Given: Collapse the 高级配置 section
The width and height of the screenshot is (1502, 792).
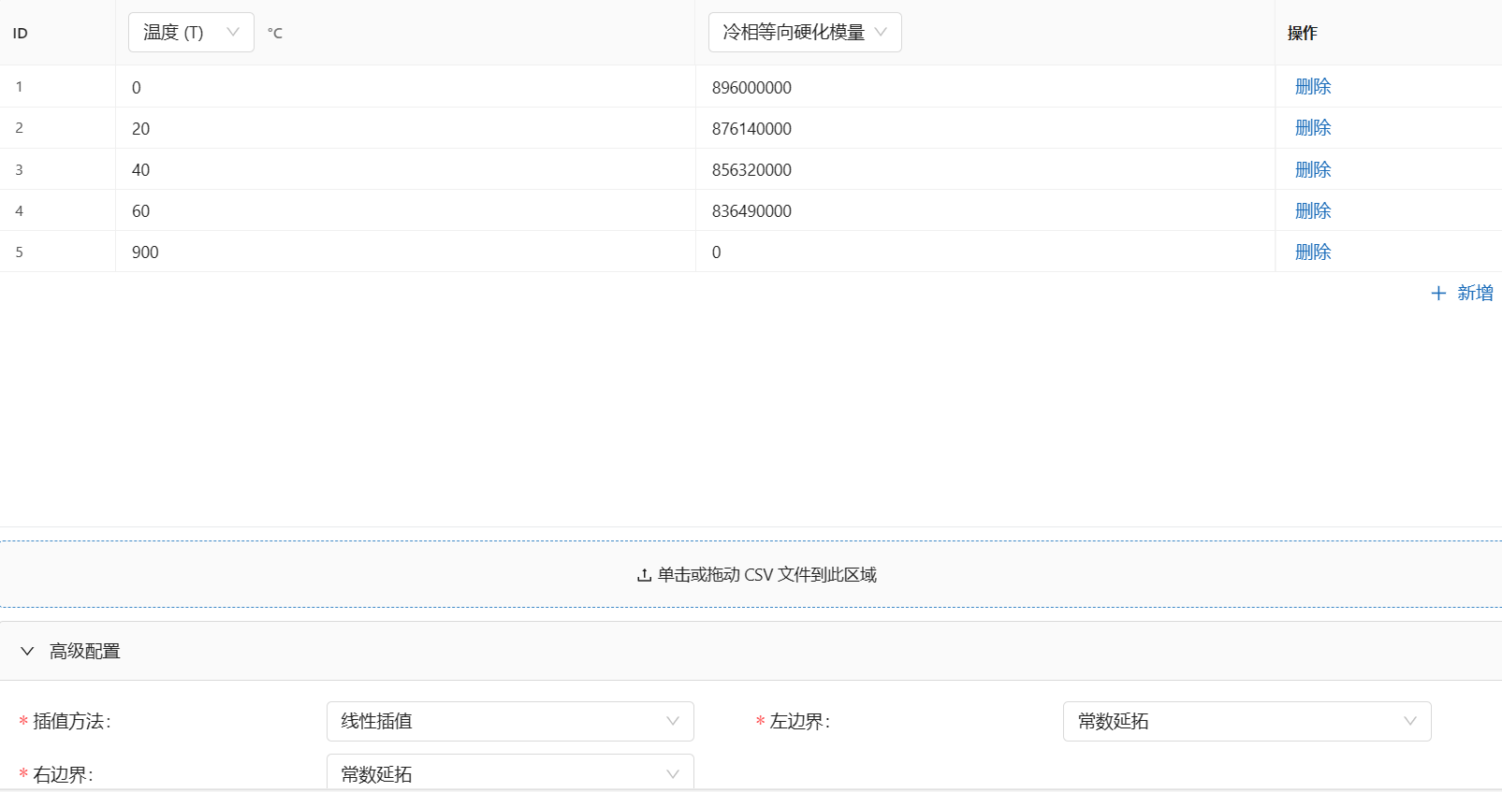Looking at the screenshot, I should tap(751, 651).
